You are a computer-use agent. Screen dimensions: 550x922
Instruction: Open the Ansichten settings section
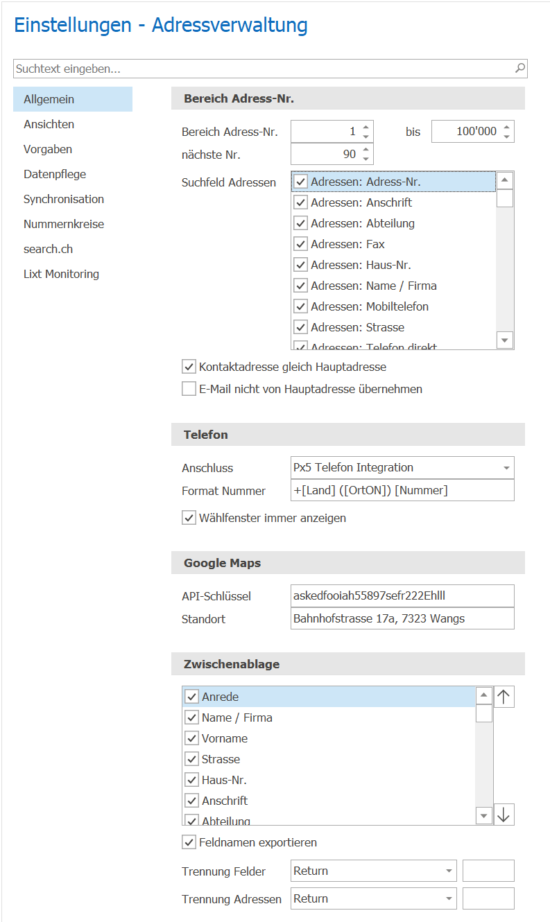tap(73, 124)
